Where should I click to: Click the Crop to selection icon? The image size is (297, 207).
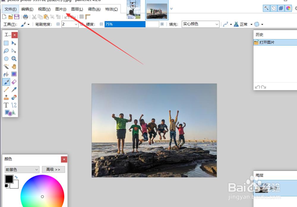point(52,17)
